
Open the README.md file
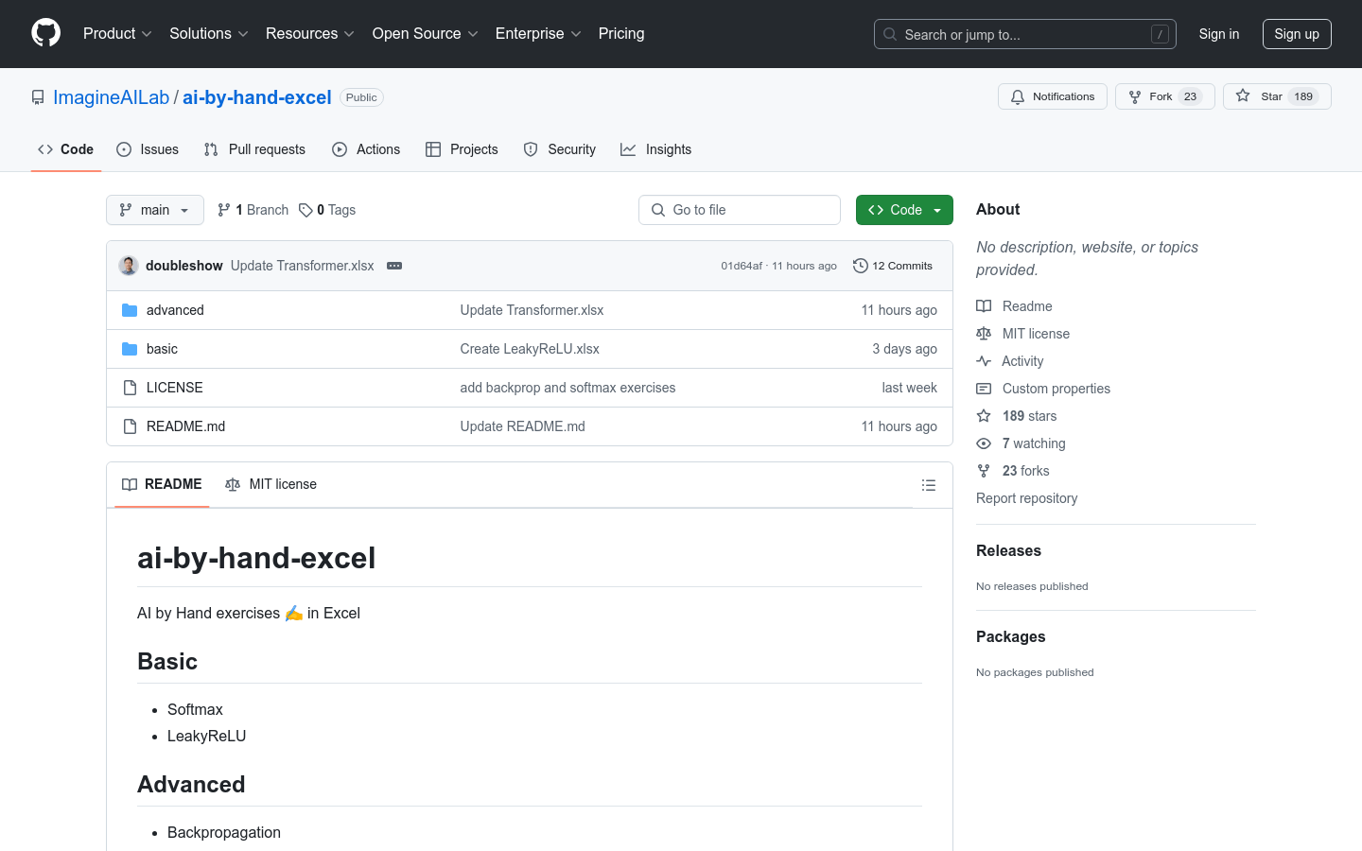click(x=186, y=426)
